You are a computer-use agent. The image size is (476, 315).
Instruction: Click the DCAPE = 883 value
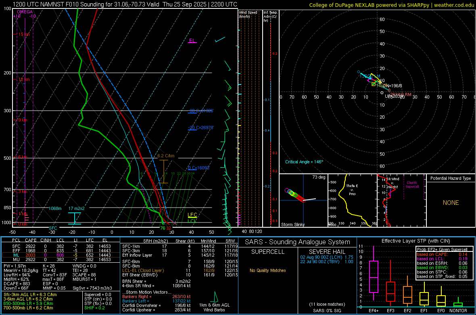tap(17, 284)
